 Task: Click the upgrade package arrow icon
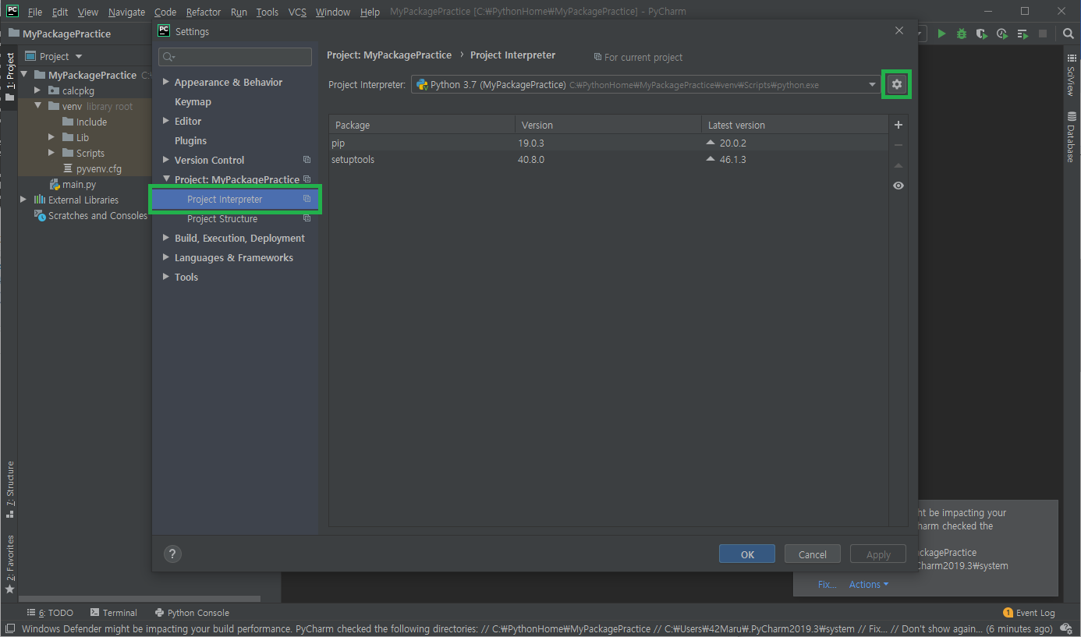(898, 165)
